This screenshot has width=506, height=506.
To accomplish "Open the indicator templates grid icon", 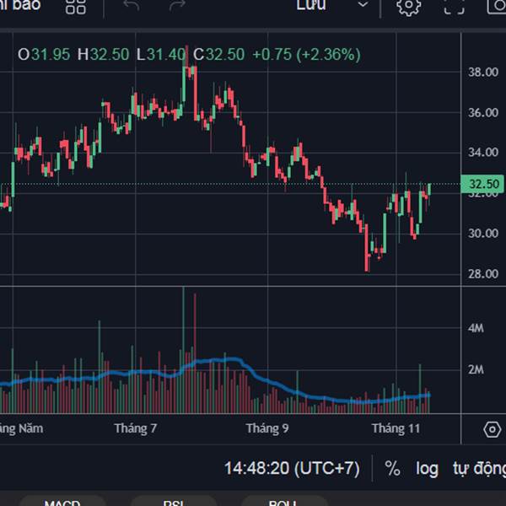I will coord(76,6).
